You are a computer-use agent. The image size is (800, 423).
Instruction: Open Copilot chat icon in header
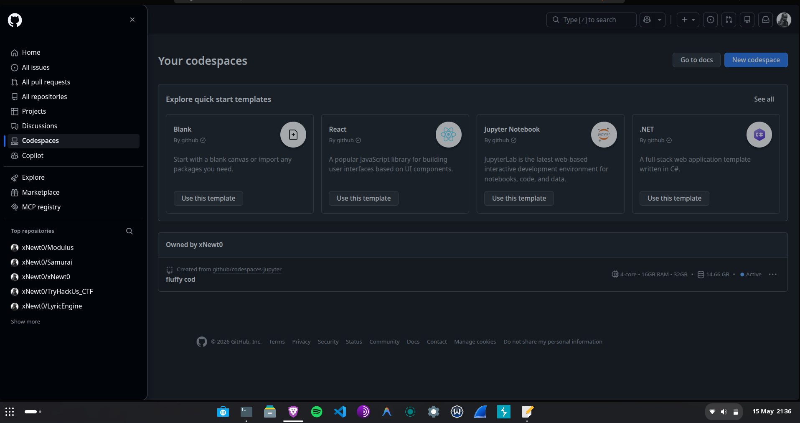[x=647, y=20]
